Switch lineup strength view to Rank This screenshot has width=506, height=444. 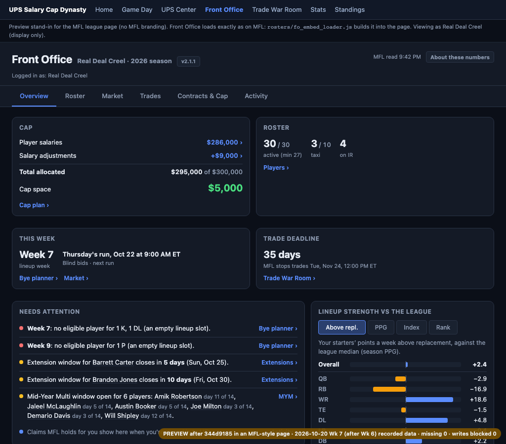pyautogui.click(x=443, y=328)
